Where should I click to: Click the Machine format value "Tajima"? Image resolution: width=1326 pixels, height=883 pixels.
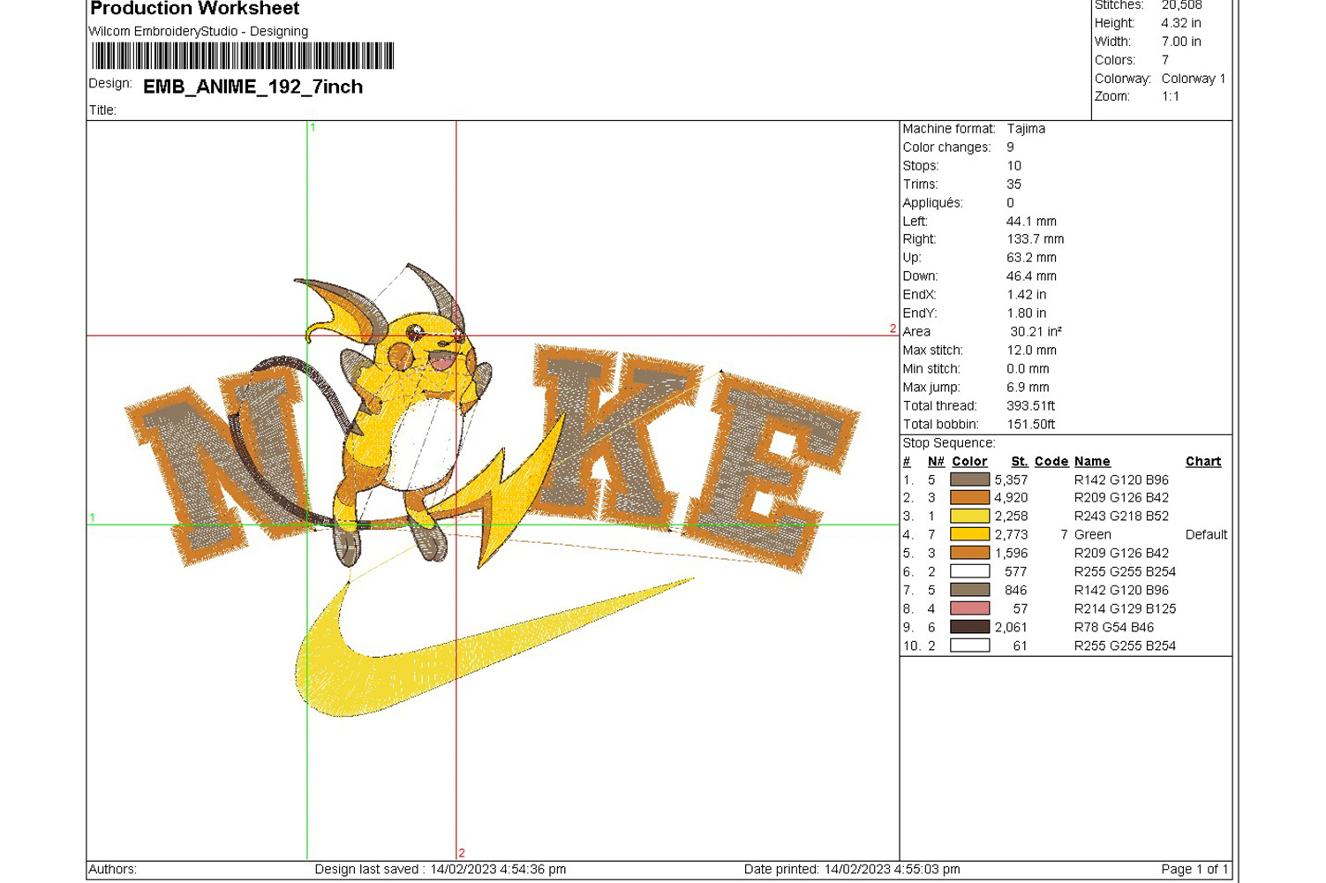click(x=1026, y=129)
